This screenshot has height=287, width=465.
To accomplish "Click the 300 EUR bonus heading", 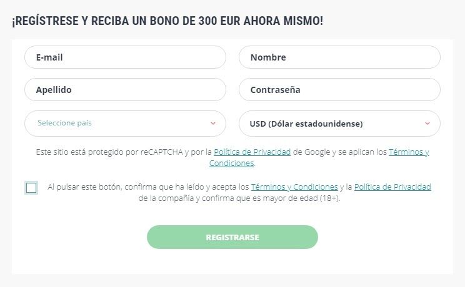I will point(167,21).
